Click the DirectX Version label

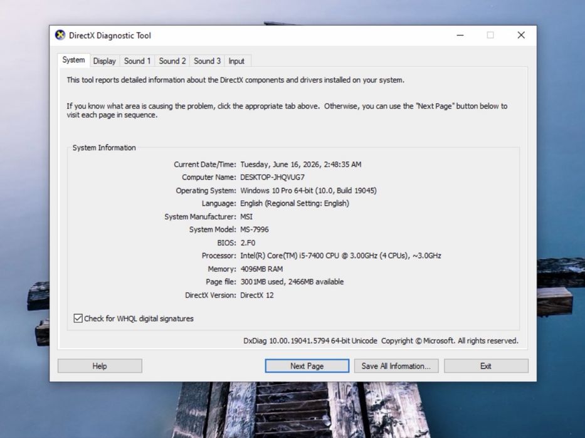point(211,295)
